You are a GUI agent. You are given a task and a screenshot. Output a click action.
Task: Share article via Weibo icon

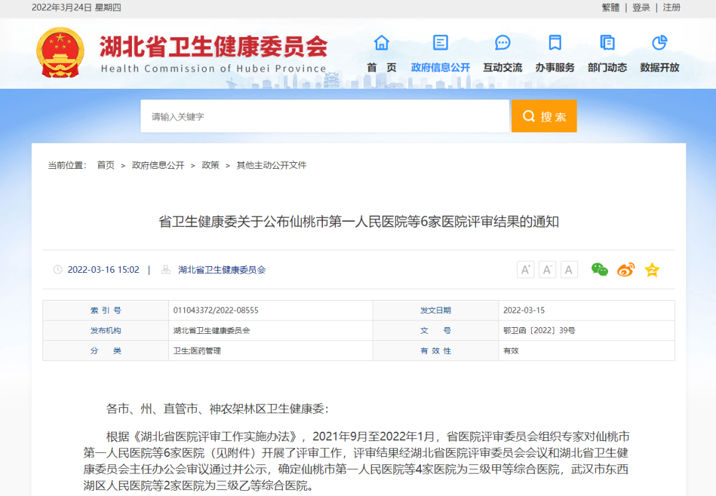click(x=626, y=270)
